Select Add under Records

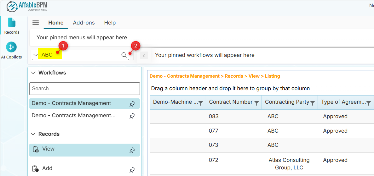(x=47, y=168)
